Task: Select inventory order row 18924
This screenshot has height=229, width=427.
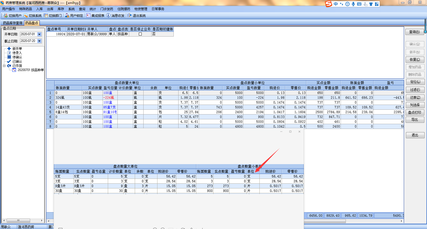Action: coord(110,34)
